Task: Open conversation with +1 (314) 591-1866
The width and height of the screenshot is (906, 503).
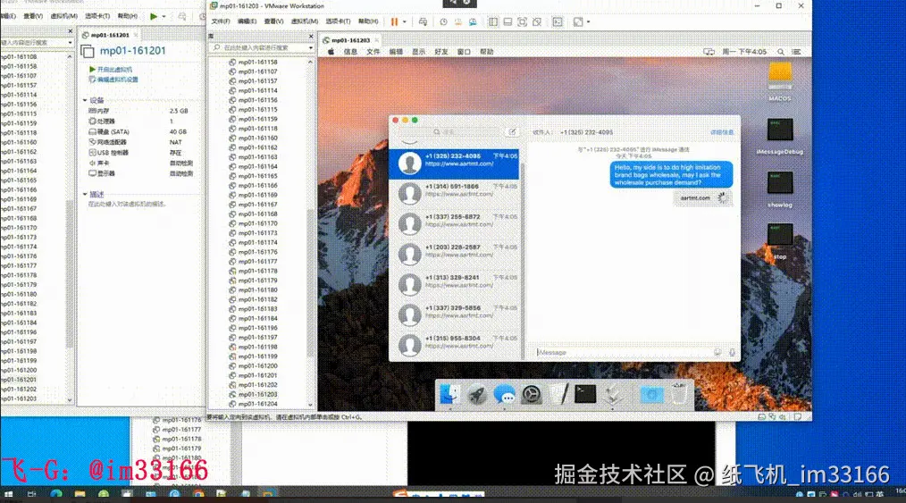Action: click(x=456, y=194)
